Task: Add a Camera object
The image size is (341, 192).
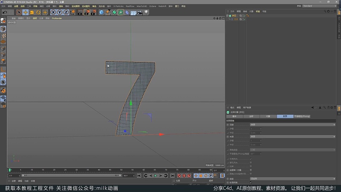Action: (x=140, y=12)
